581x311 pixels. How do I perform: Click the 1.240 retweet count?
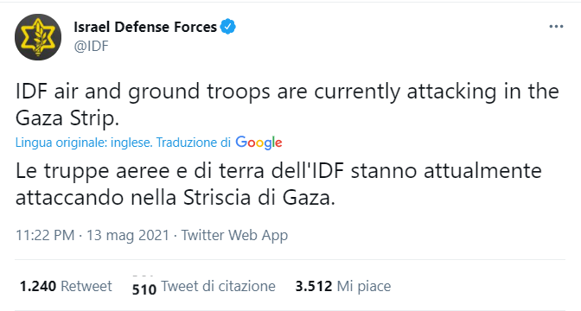point(38,286)
